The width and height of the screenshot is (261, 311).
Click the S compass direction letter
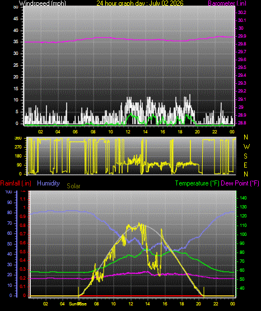click(245, 156)
